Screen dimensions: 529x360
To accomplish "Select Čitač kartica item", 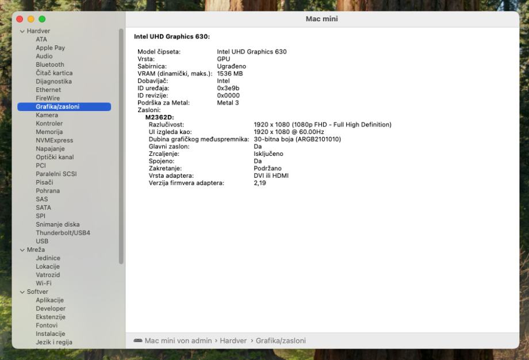I will click(x=54, y=73).
